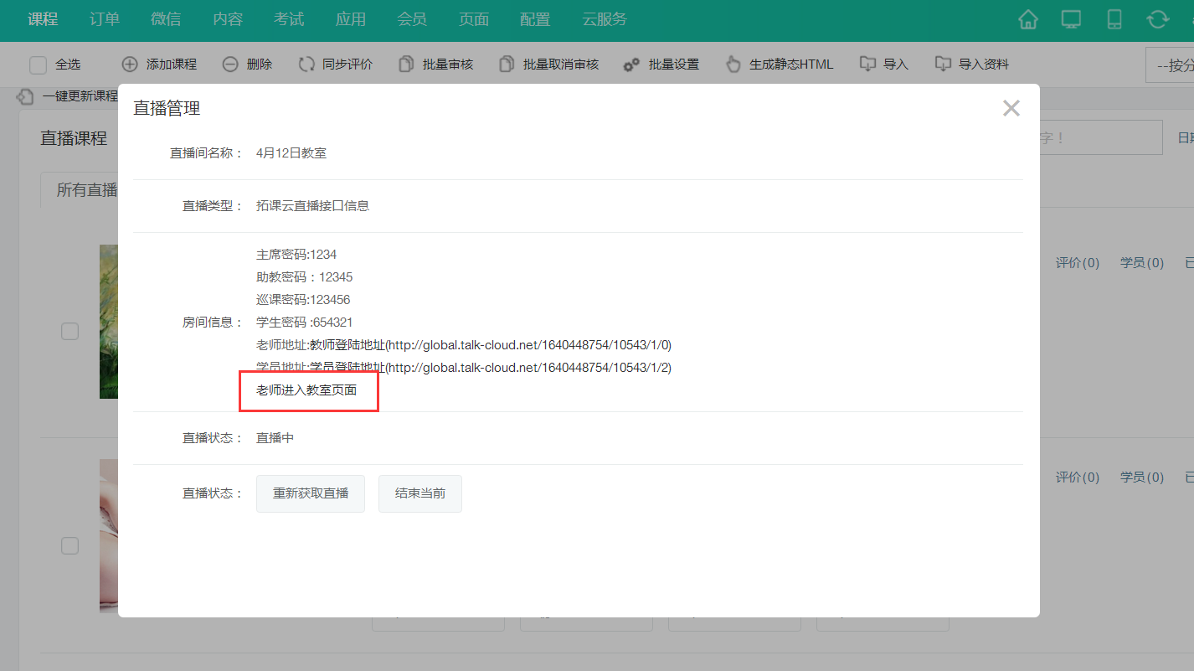Click the batch settings gears icon

tap(632, 65)
